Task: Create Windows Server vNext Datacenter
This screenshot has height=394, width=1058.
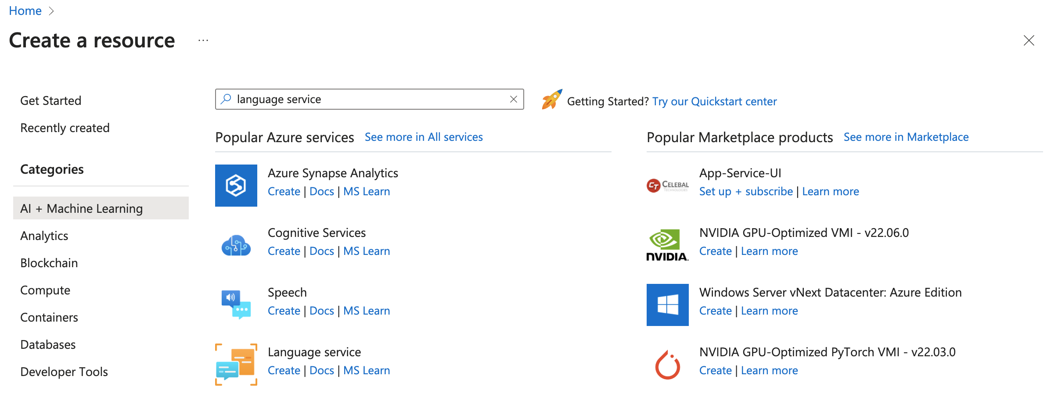Action: click(715, 311)
